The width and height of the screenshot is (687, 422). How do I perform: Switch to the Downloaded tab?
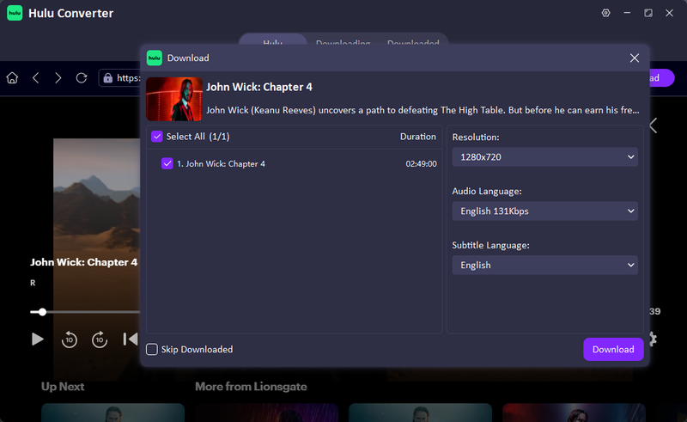click(413, 42)
